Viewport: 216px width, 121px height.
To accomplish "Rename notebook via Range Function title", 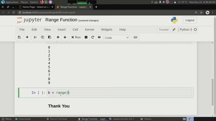I will tap(61, 20).
